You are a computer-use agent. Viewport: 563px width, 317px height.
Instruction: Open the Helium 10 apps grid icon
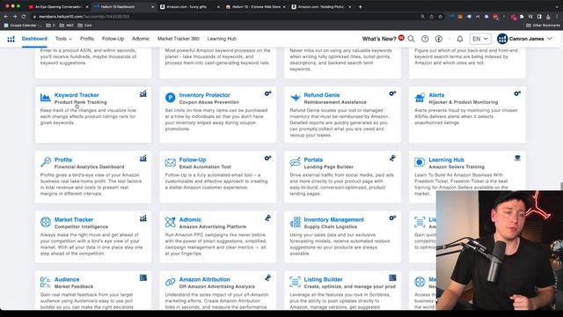[x=11, y=39]
